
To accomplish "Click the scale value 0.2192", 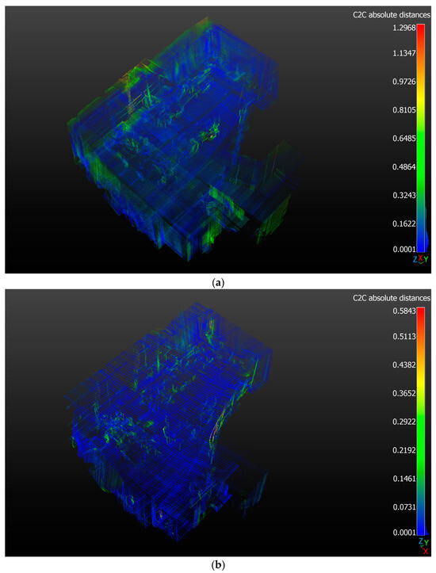I will (x=404, y=450).
